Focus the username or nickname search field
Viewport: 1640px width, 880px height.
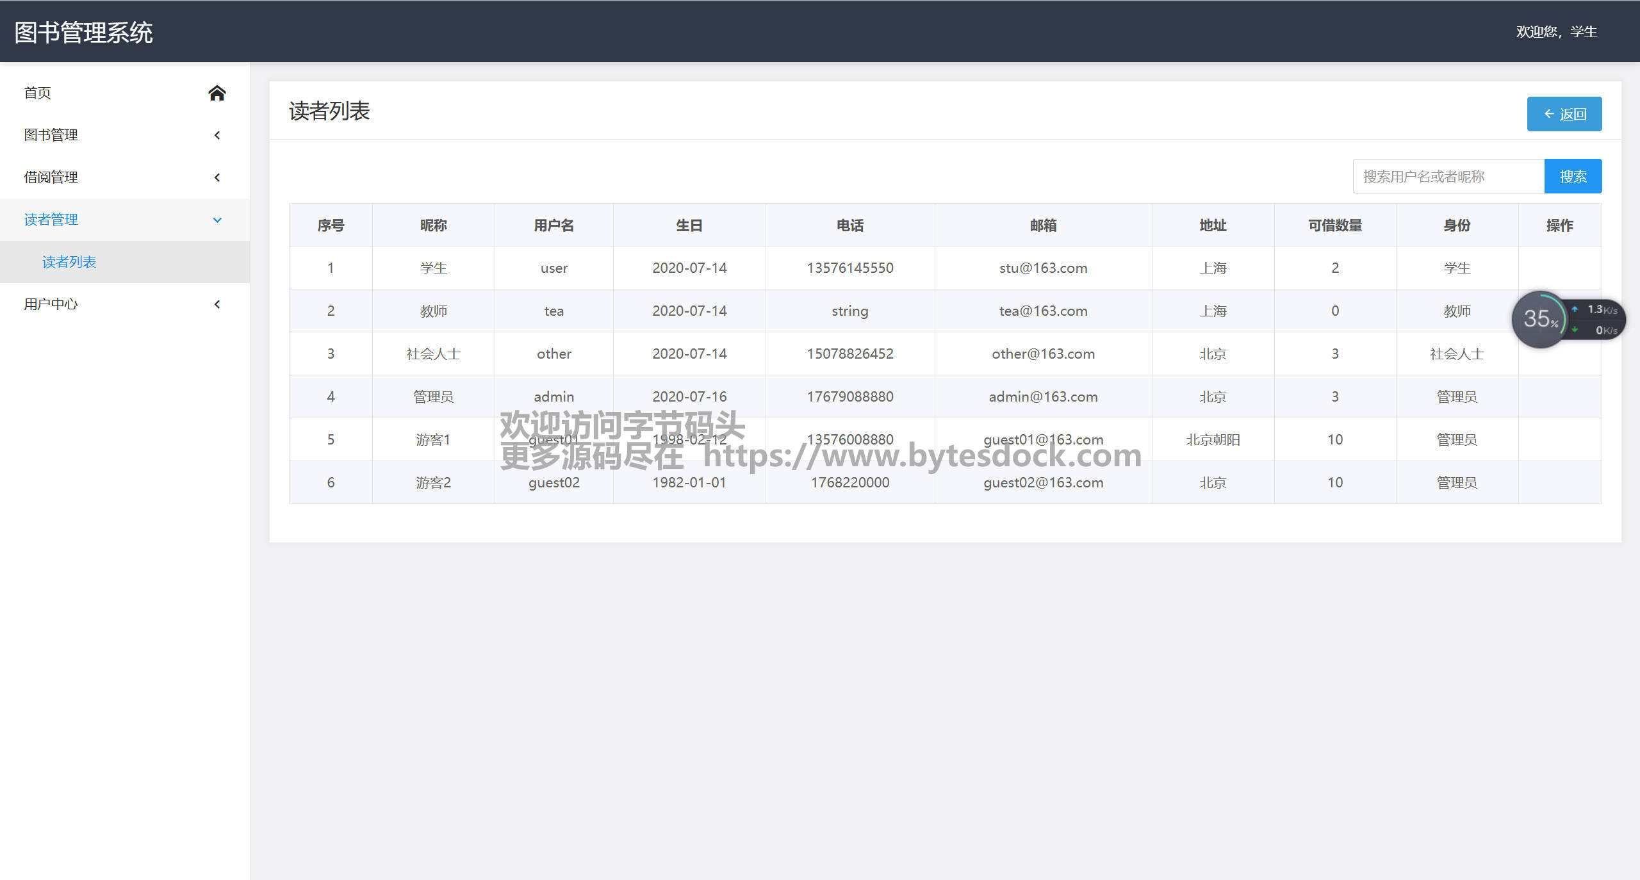coord(1448,176)
